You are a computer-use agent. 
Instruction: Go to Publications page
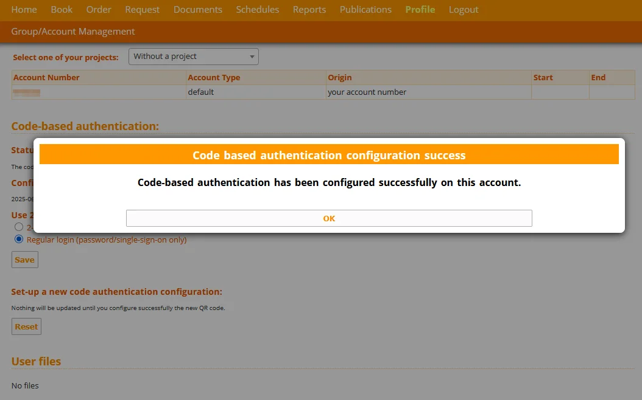[365, 10]
